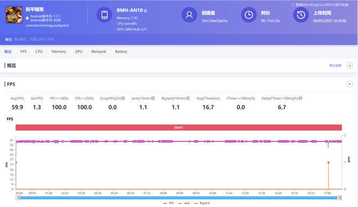Collapse the overview section arrow

[349, 66]
